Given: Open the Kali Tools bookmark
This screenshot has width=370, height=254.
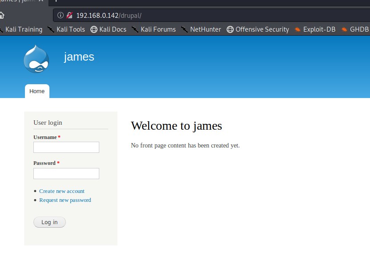Looking at the screenshot, I should click(x=66, y=29).
